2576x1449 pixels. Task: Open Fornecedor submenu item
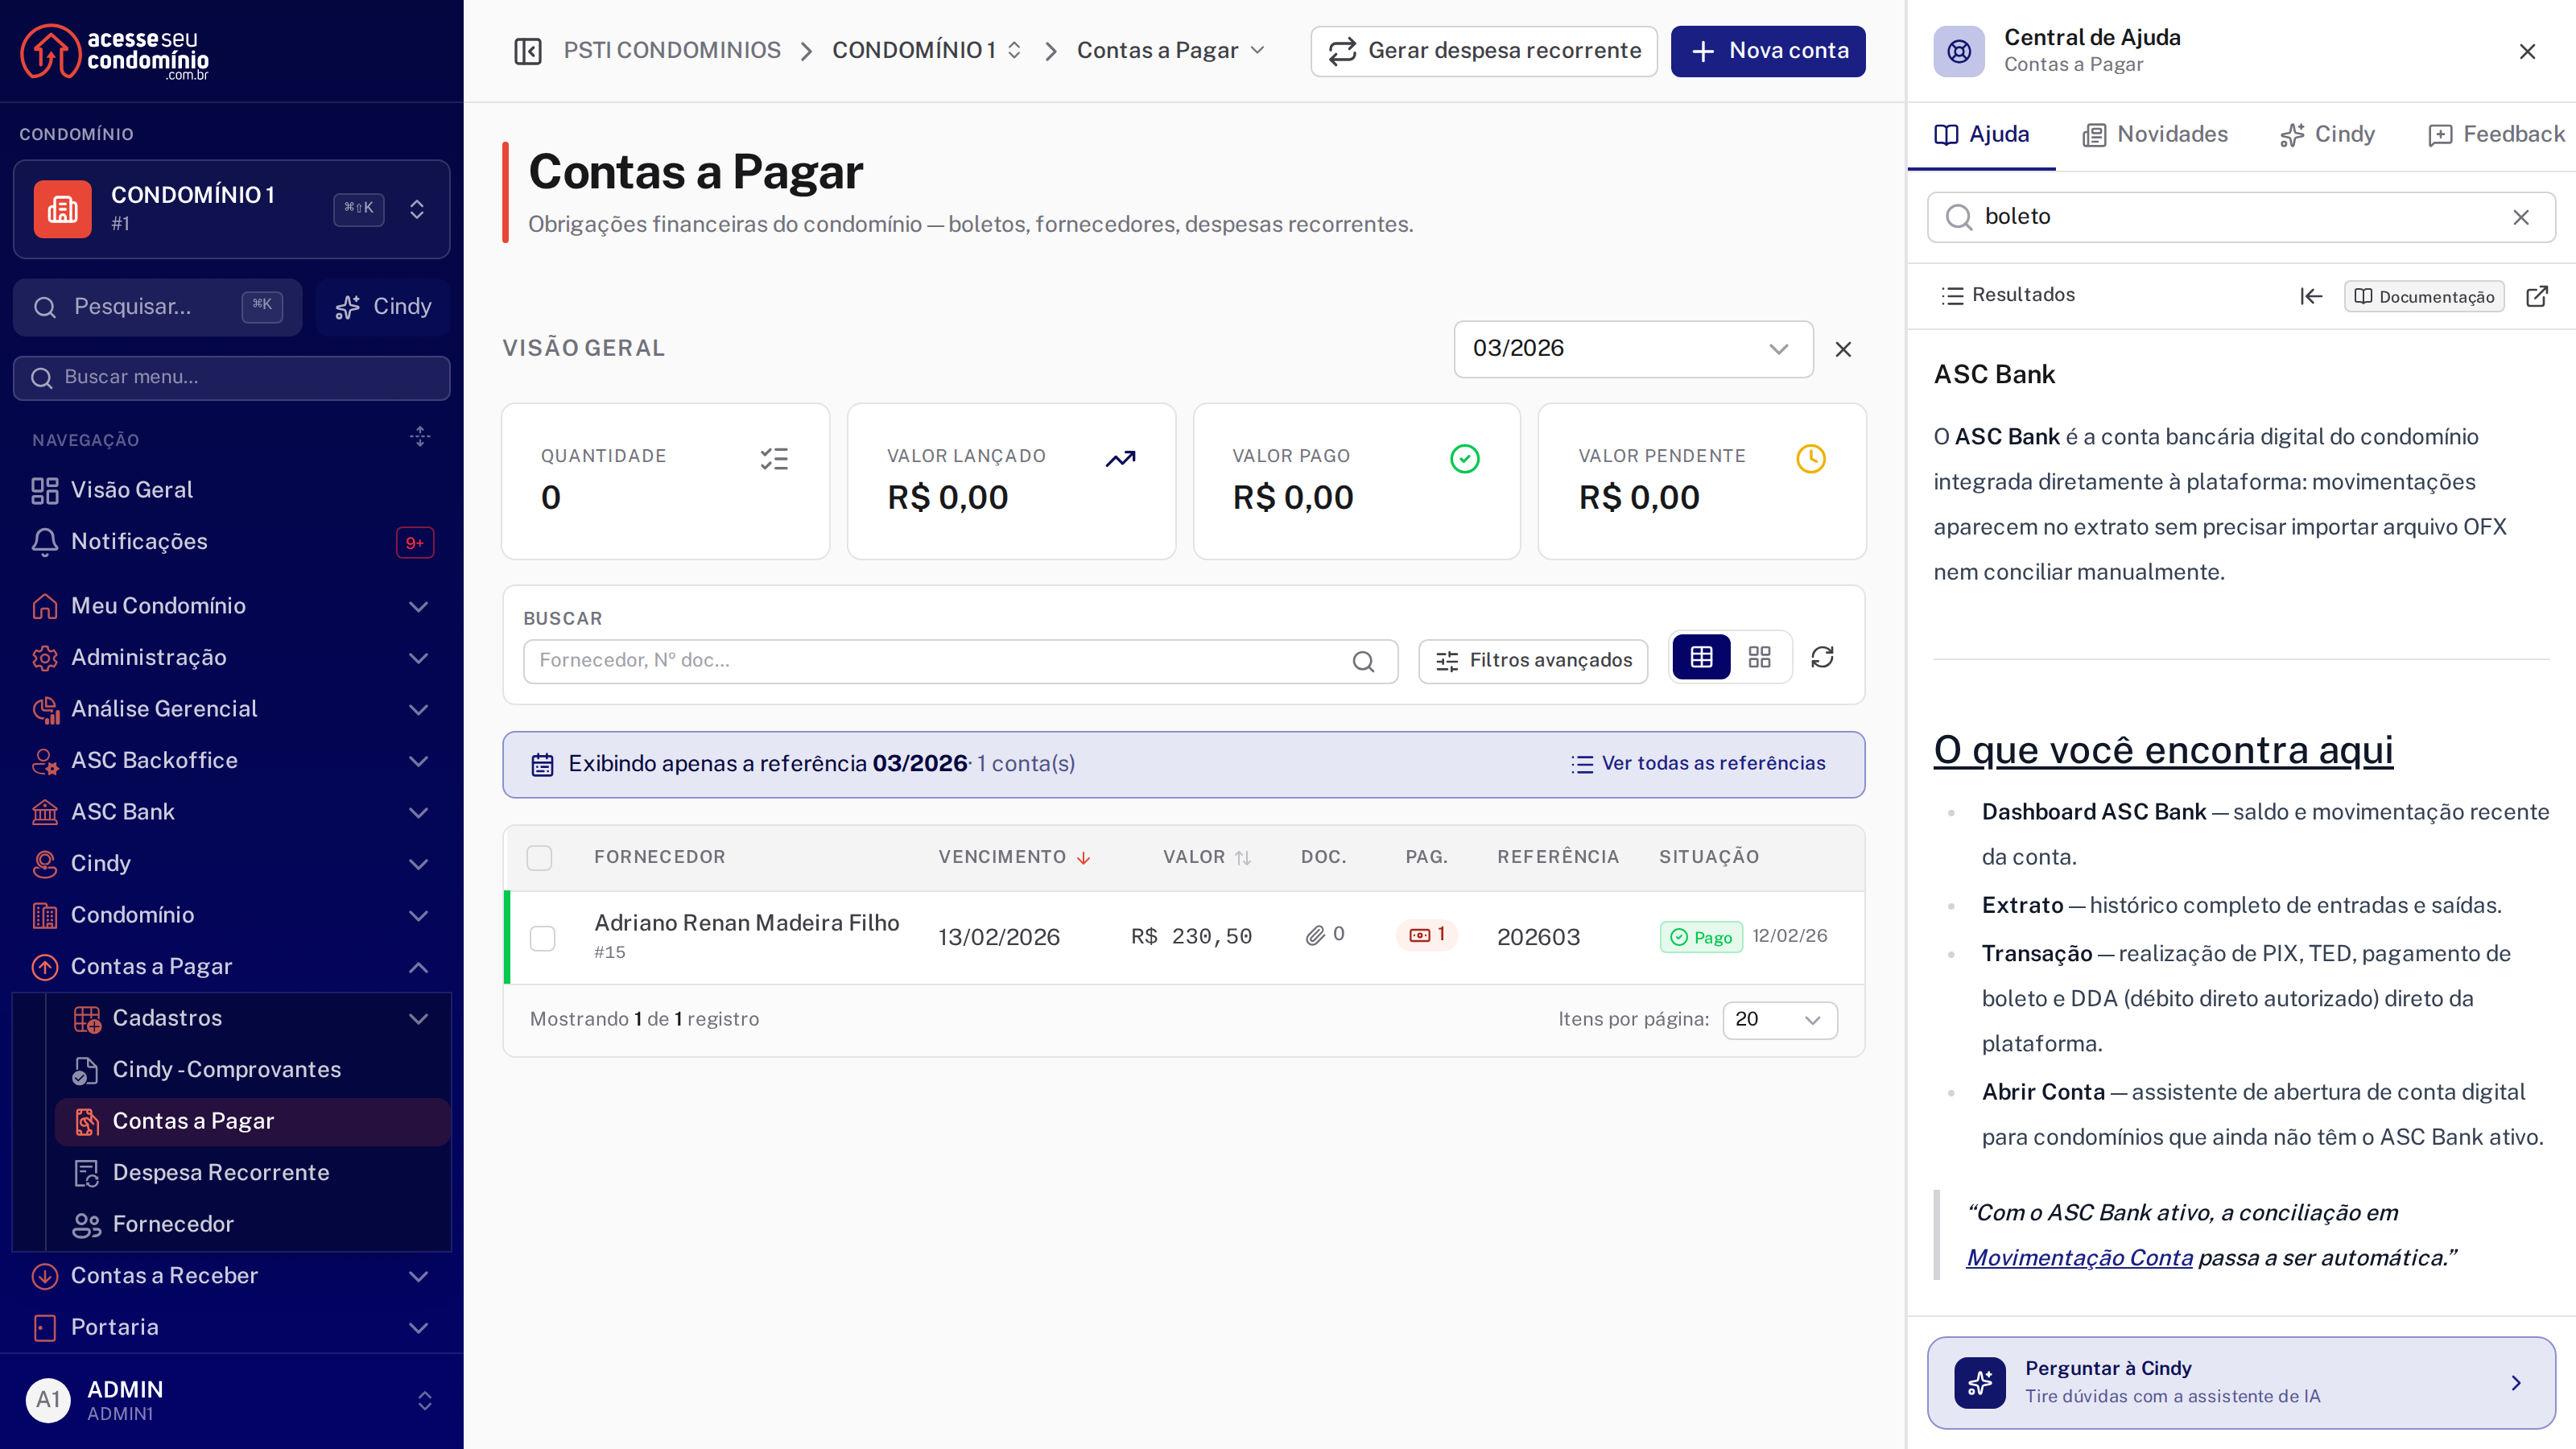pos(252,1225)
